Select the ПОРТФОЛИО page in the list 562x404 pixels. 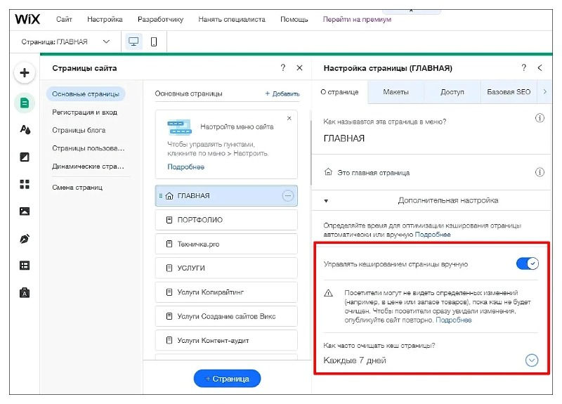[226, 220]
